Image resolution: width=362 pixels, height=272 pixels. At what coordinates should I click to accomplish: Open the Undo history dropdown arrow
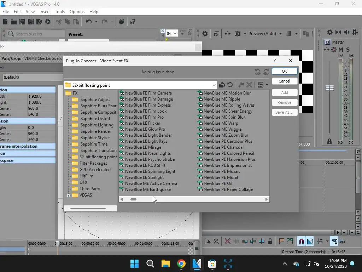pos(96,22)
